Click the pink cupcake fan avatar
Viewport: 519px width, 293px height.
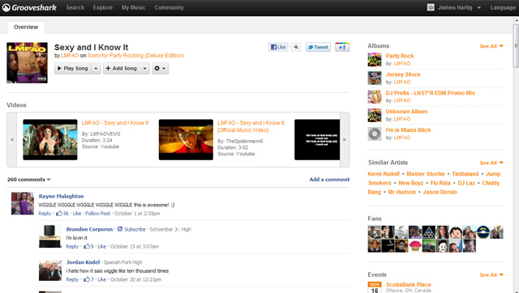click(415, 246)
